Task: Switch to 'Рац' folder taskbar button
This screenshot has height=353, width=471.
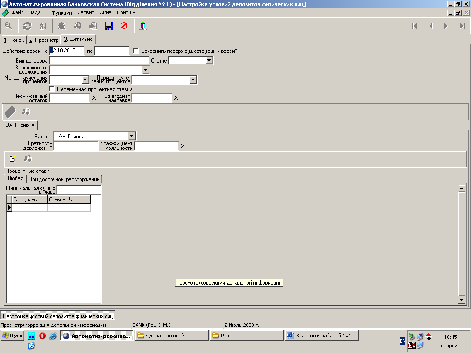Action: point(247,336)
